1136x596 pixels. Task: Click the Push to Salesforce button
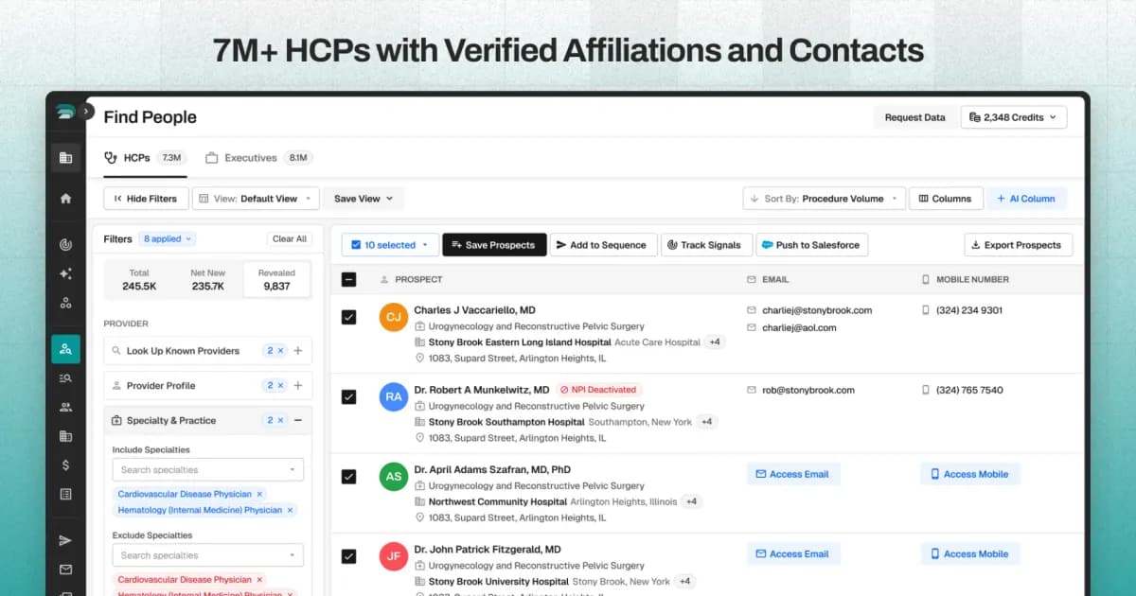tap(811, 245)
